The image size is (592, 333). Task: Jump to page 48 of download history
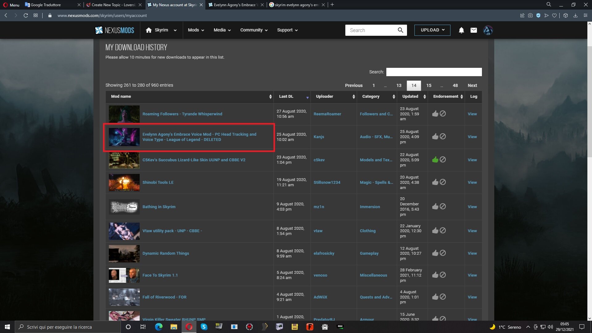point(455,85)
